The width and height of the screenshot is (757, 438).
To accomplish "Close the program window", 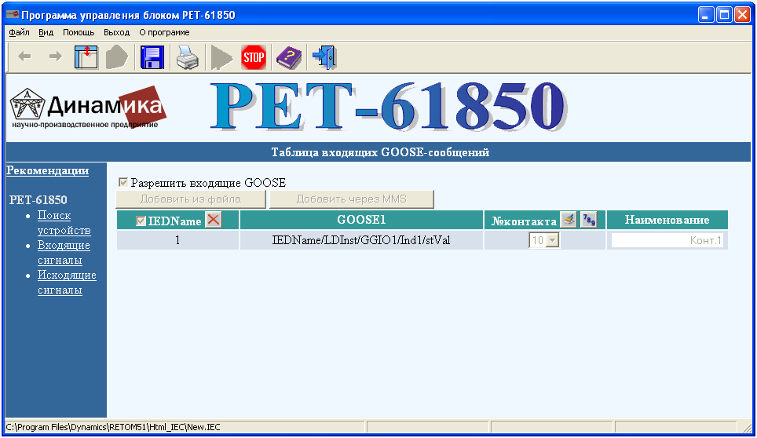I will [x=742, y=14].
